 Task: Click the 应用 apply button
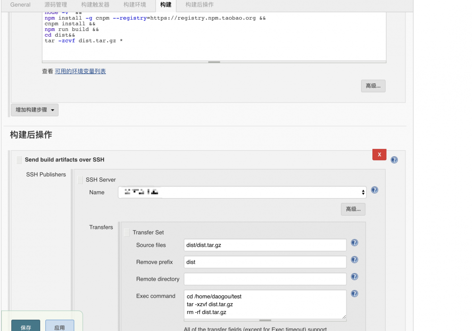coord(59,325)
